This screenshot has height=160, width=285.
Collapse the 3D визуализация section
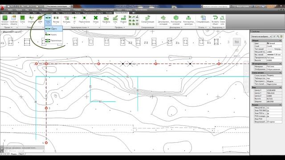tap(280, 64)
